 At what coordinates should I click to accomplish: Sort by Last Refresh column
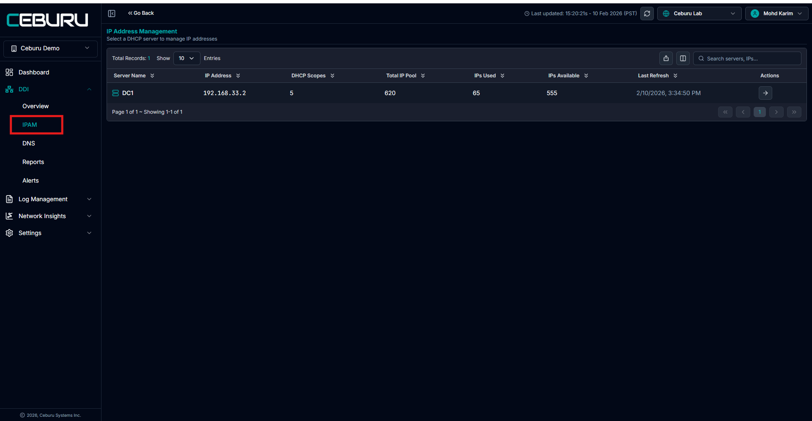pyautogui.click(x=657, y=76)
